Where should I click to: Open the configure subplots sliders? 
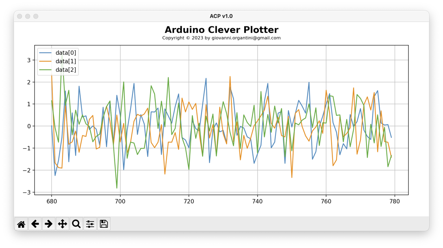pyautogui.click(x=90, y=224)
